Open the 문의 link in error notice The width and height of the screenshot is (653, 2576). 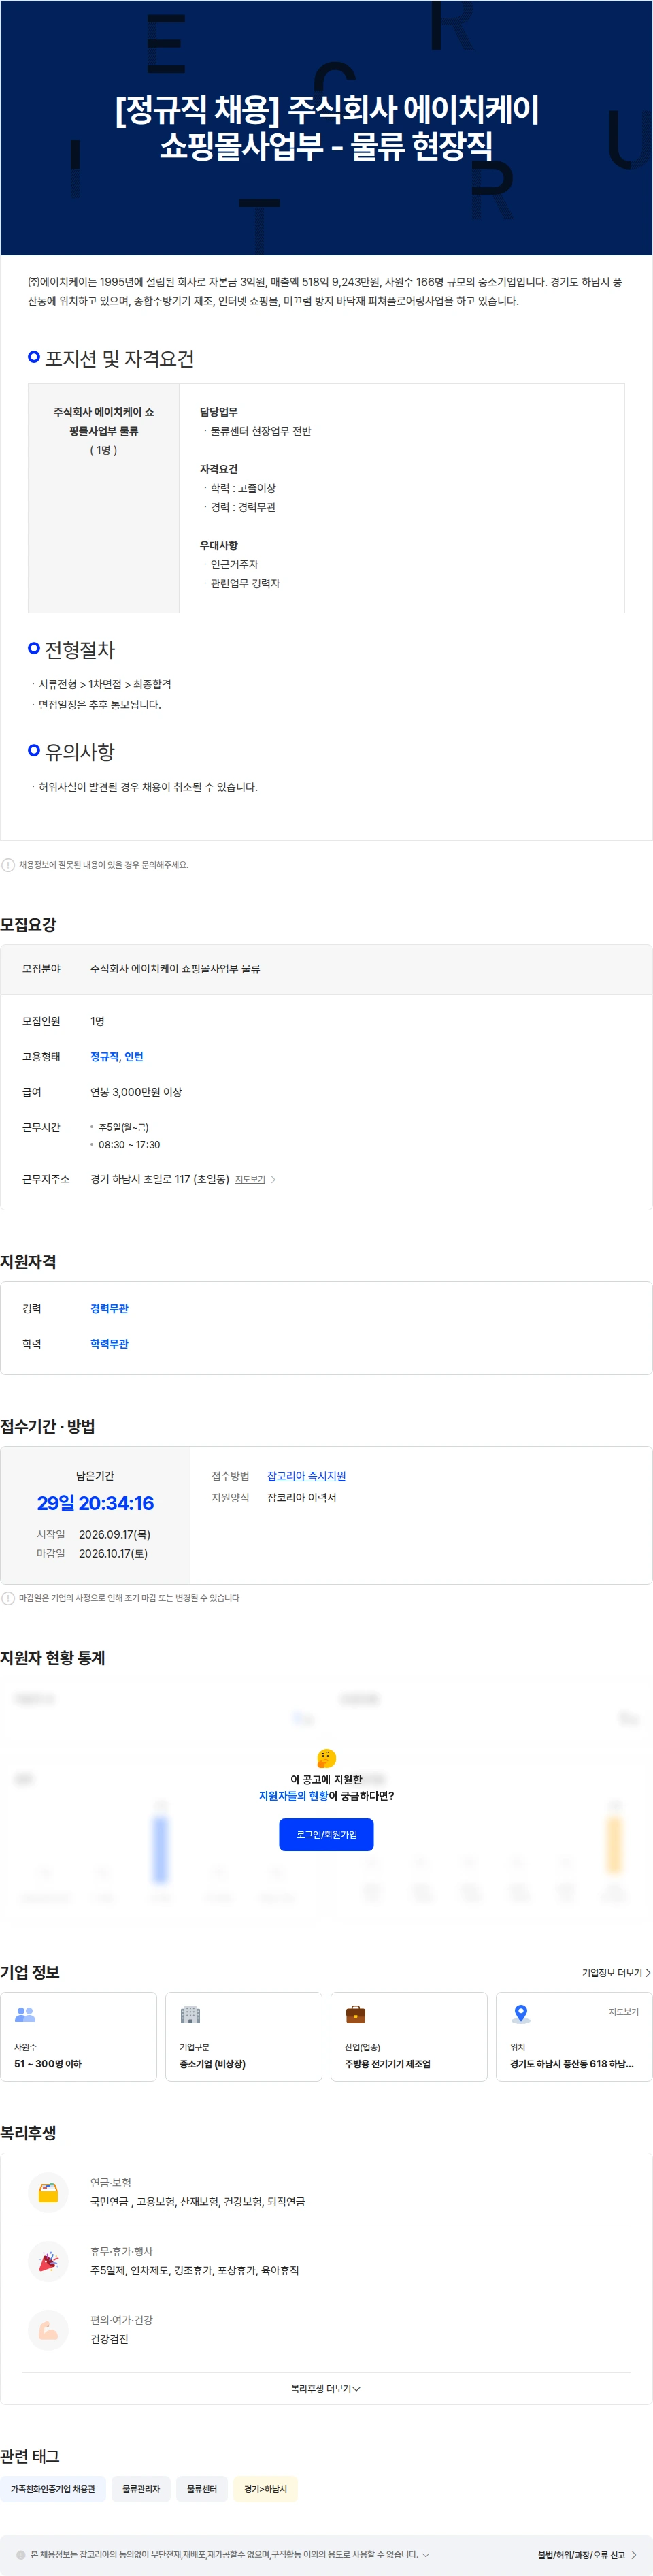(x=149, y=865)
